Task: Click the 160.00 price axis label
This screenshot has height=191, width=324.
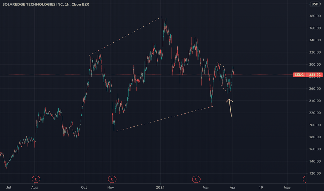Action: pos(315,149)
